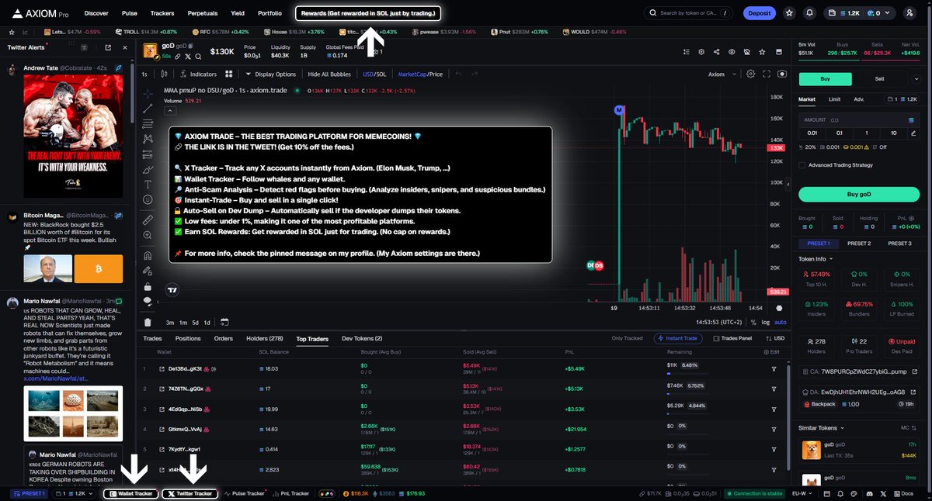Open the Bitcoin Magazine tweet image
932x501 pixels.
(74, 269)
